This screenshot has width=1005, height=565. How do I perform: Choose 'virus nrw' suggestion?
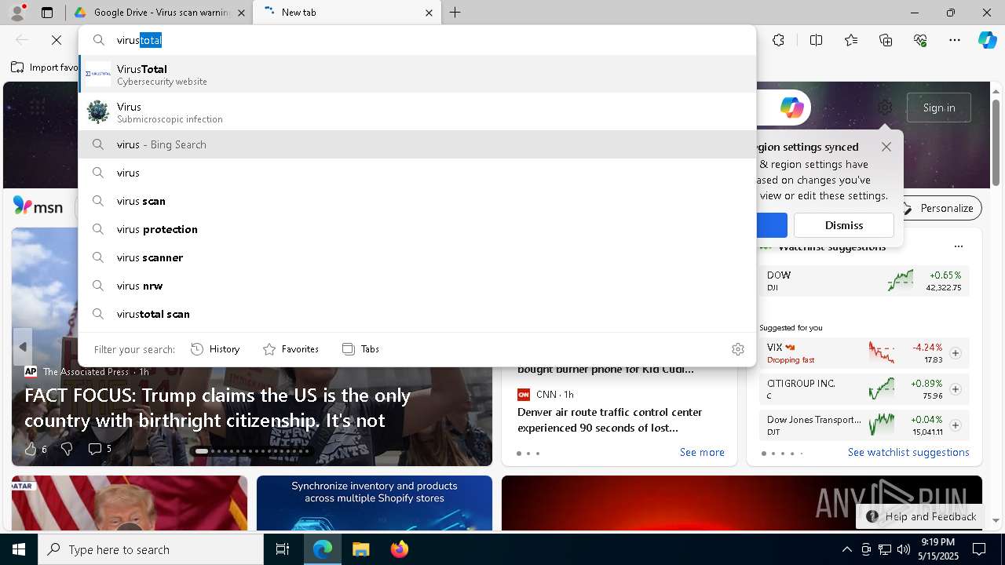pyautogui.click(x=417, y=286)
